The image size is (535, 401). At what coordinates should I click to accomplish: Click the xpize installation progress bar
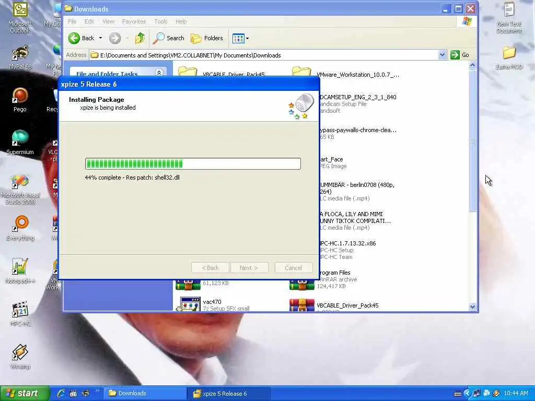point(193,163)
